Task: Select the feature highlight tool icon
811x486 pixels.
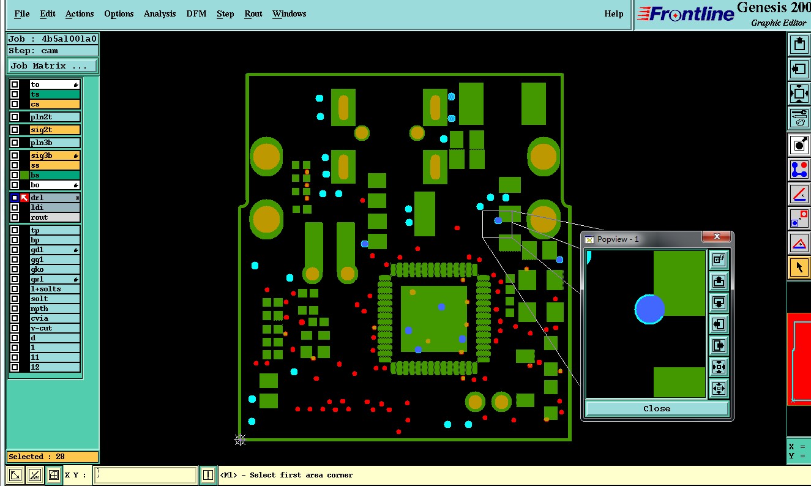Action: coord(799,144)
